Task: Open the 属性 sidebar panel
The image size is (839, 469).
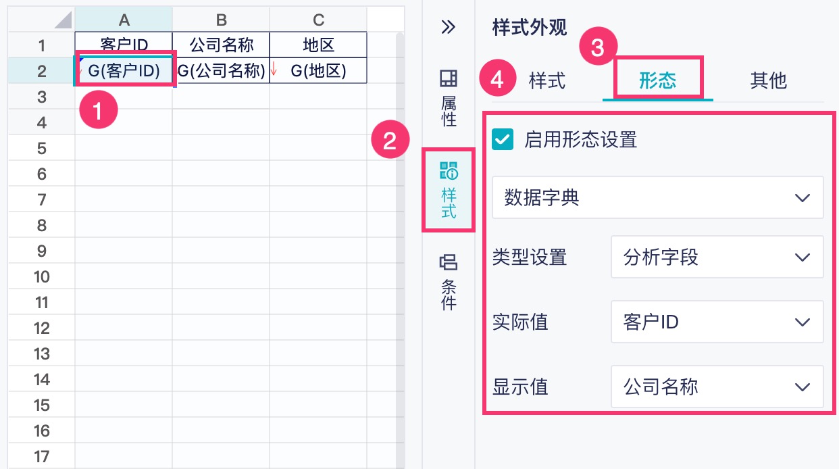Action: (449, 98)
